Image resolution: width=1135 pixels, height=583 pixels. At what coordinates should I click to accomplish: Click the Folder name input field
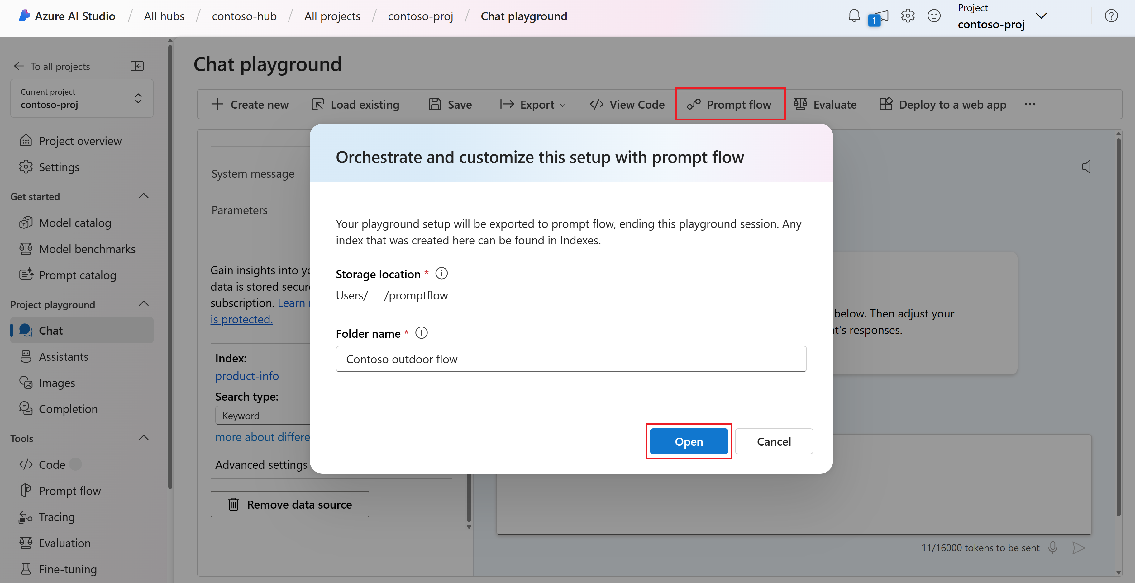571,359
